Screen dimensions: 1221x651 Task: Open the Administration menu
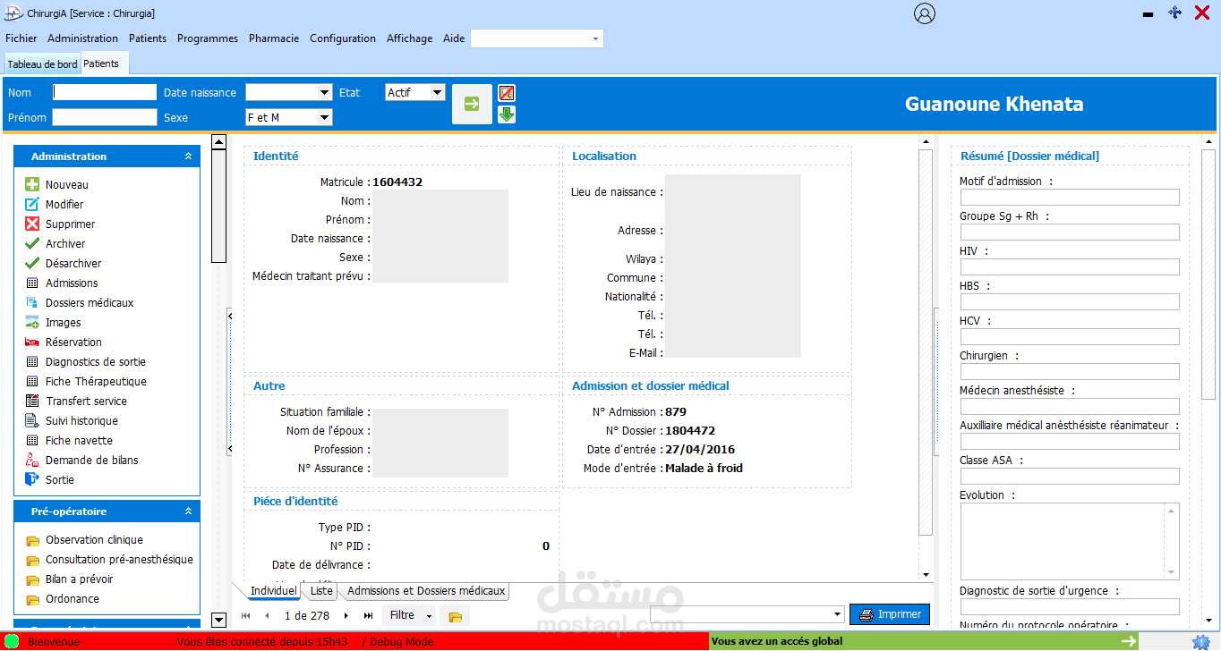[x=82, y=38]
